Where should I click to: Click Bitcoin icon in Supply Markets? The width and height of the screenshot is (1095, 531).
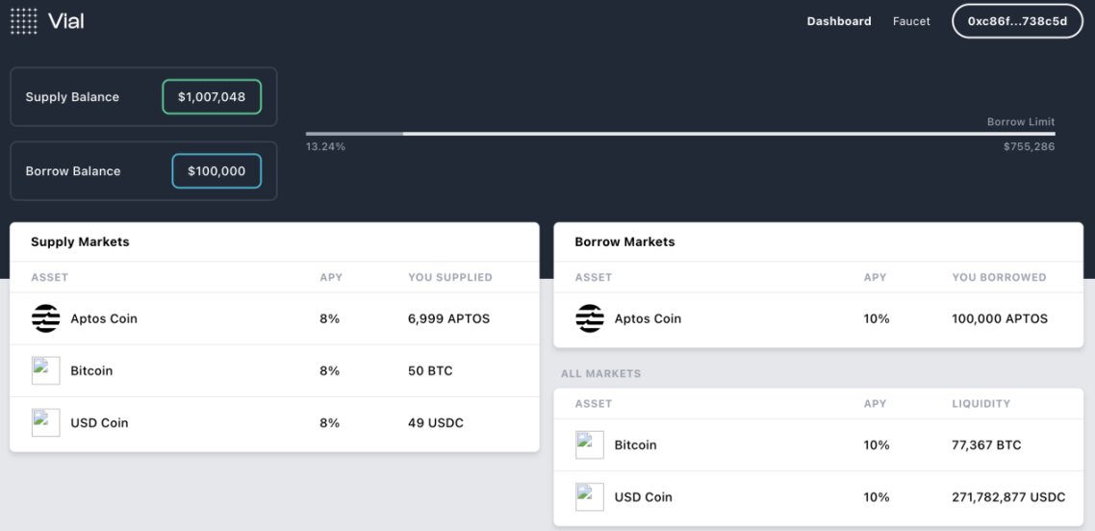tap(45, 370)
